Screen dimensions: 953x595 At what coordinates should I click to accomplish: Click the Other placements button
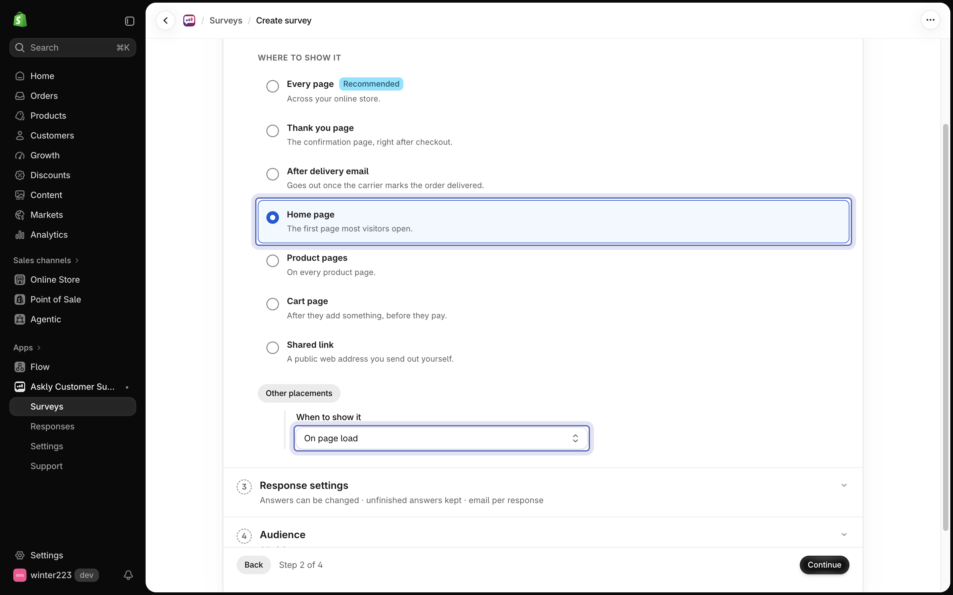299,393
